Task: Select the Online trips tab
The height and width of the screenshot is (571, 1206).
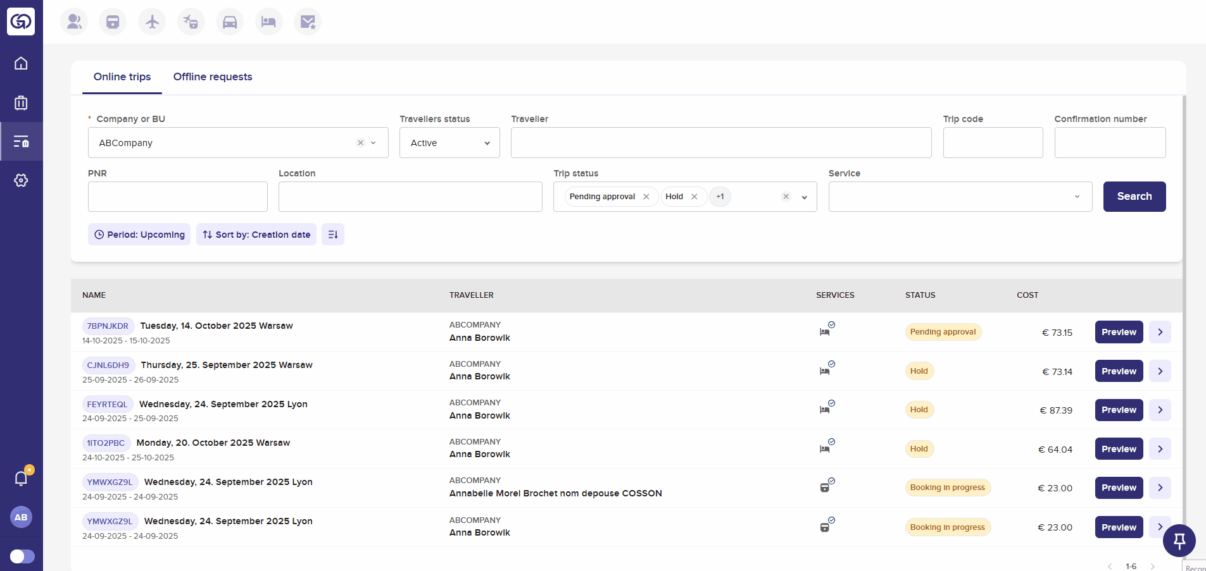Action: (x=122, y=77)
